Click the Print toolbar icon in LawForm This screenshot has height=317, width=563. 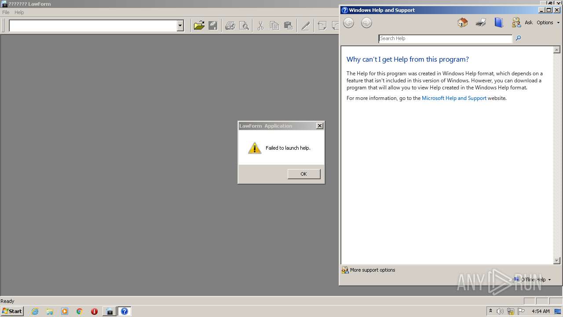tap(230, 26)
